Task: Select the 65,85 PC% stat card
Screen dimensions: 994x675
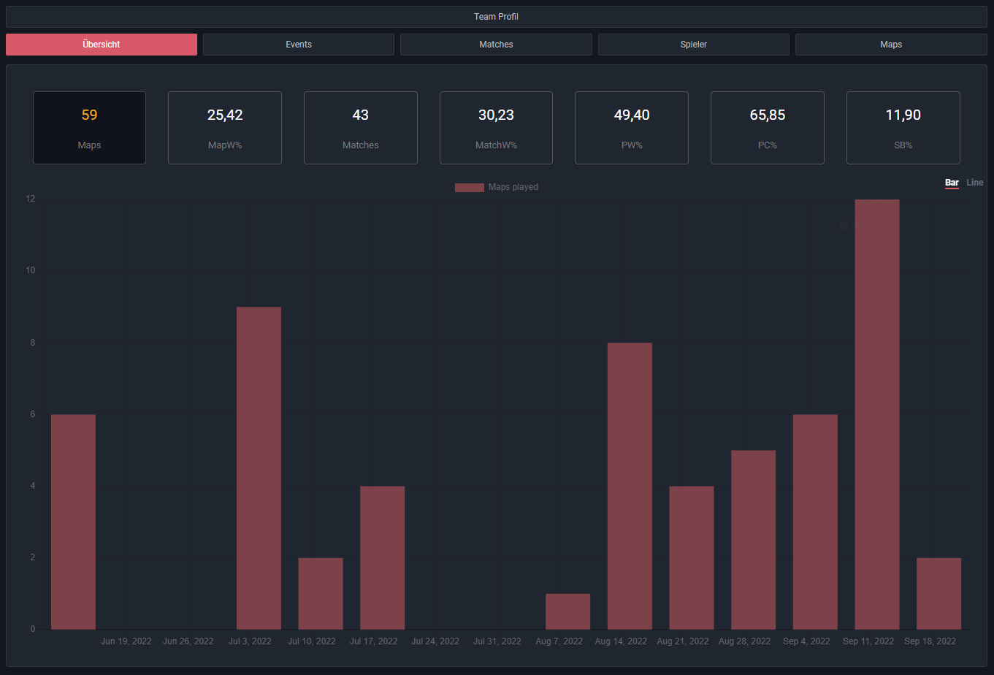Action: pos(768,128)
